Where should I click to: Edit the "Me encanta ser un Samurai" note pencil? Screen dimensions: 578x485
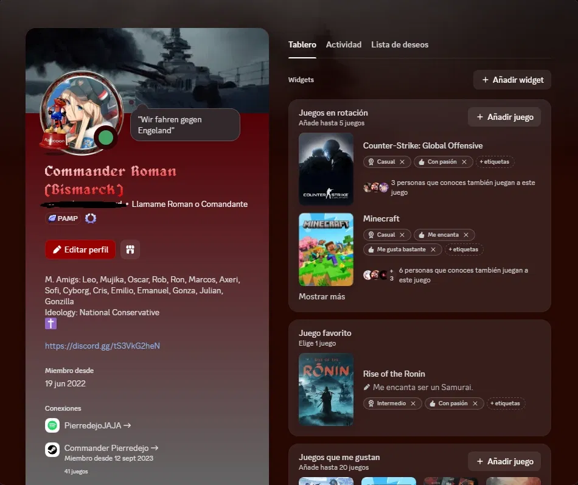pyautogui.click(x=367, y=387)
